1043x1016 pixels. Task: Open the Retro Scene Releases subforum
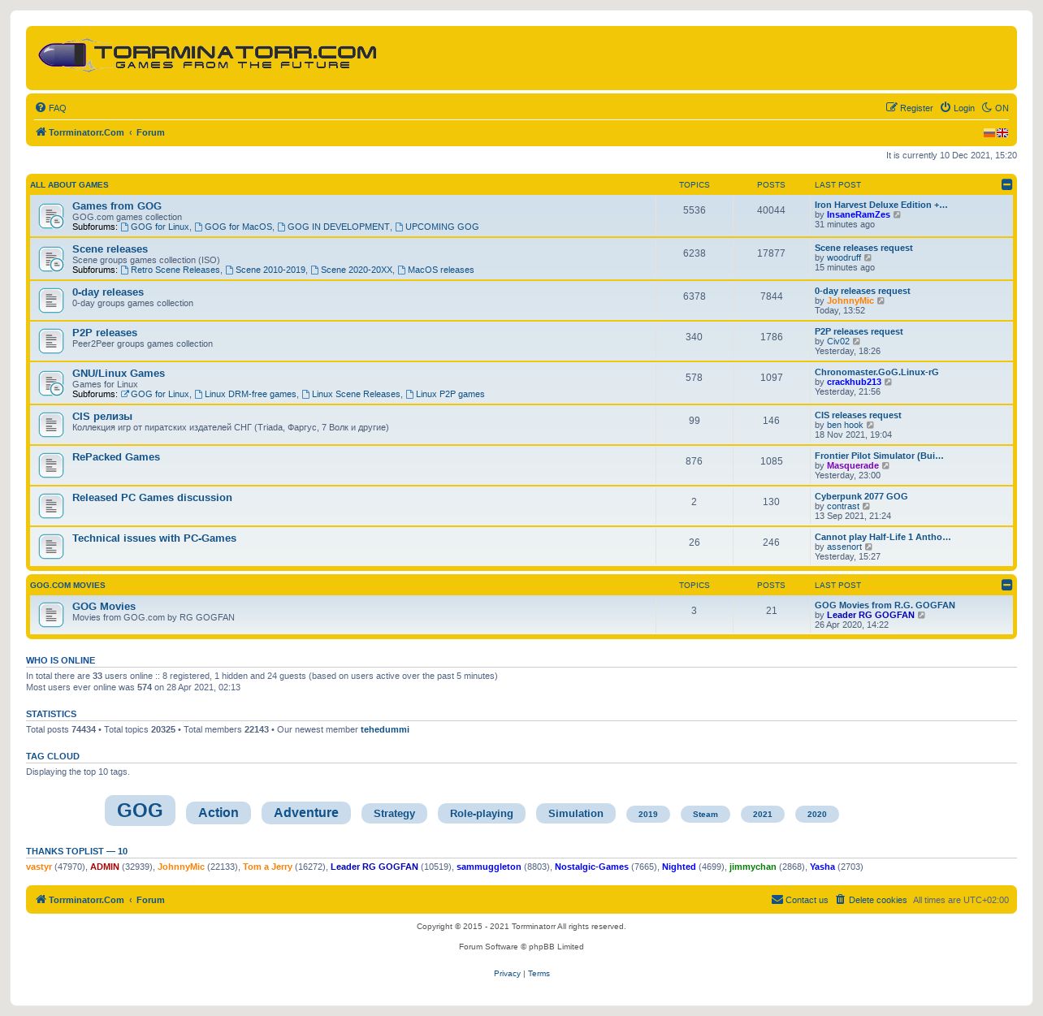[x=171, y=270]
